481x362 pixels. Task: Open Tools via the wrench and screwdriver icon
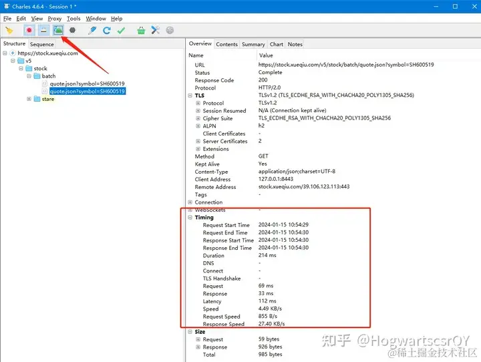[x=156, y=30]
